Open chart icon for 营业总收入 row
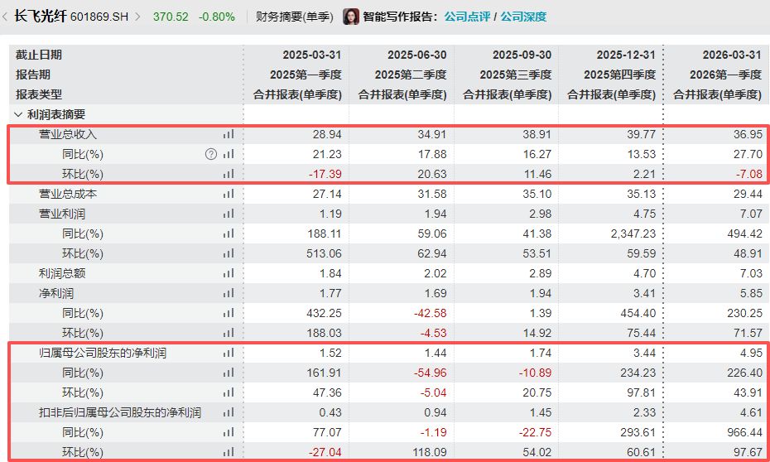The width and height of the screenshot is (770, 462). (229, 134)
